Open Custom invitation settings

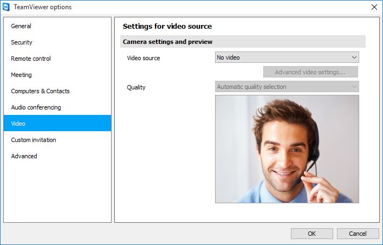click(x=57, y=140)
